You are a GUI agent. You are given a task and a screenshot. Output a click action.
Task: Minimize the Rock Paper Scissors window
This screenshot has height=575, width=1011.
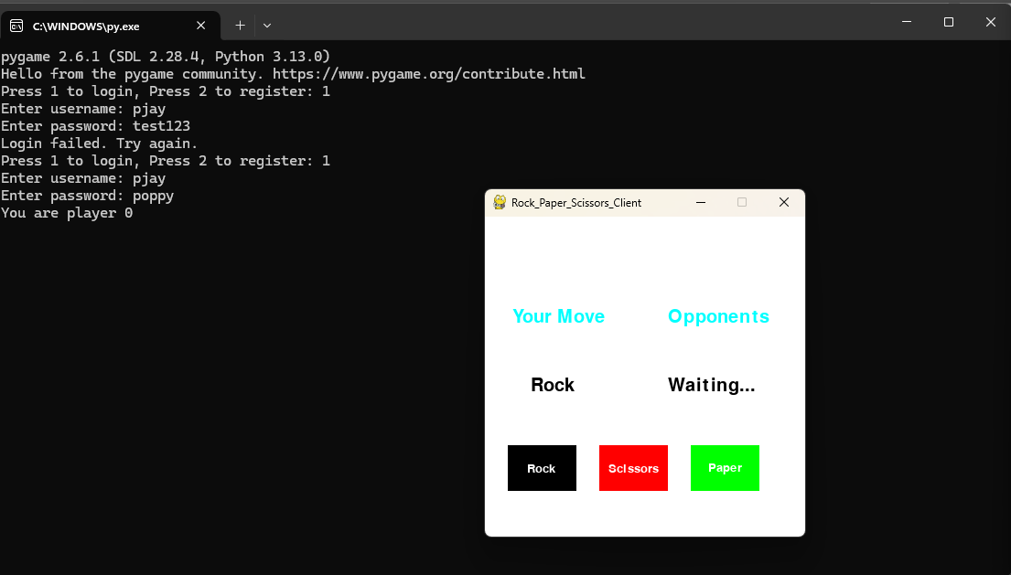click(701, 202)
